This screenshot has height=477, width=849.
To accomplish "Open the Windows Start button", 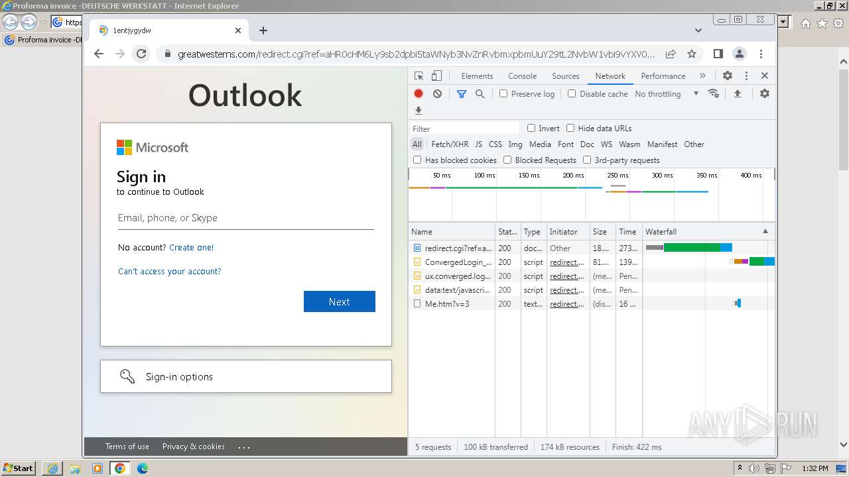I will tap(19, 468).
